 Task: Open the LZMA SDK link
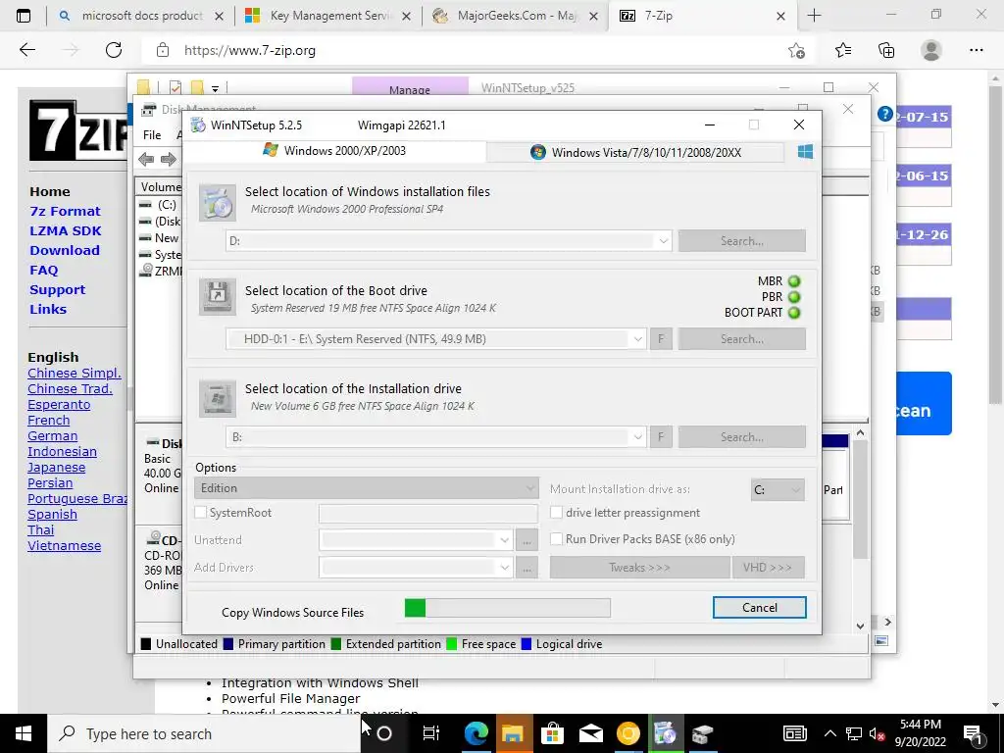tap(66, 230)
